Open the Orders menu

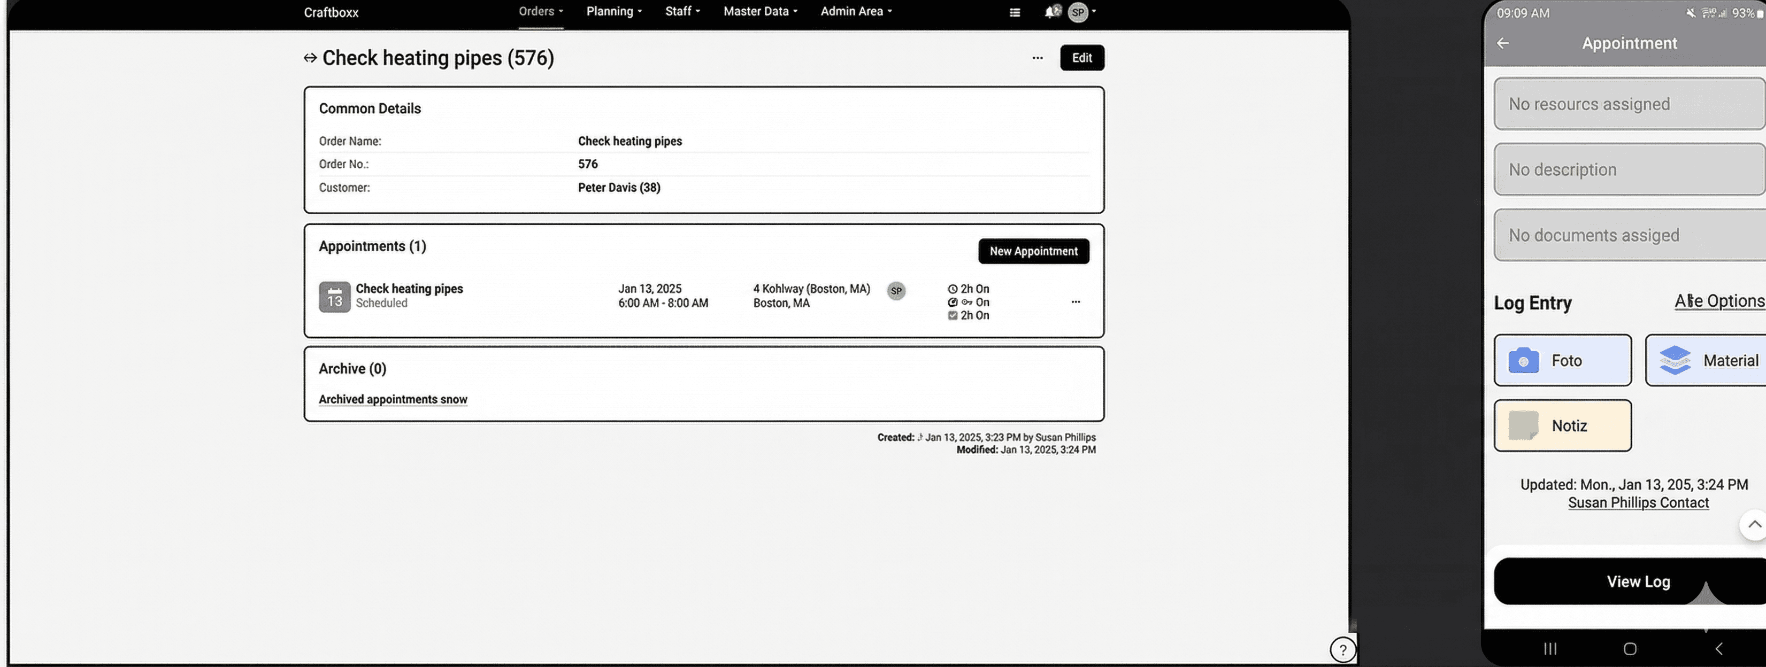[540, 12]
